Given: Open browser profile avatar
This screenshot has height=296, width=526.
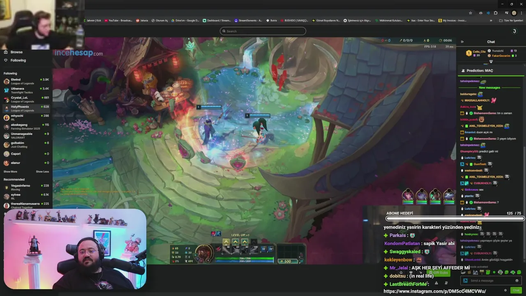Looking at the screenshot, I should (x=514, y=13).
